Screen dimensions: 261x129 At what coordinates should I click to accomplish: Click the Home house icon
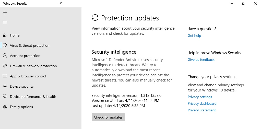[5, 35]
